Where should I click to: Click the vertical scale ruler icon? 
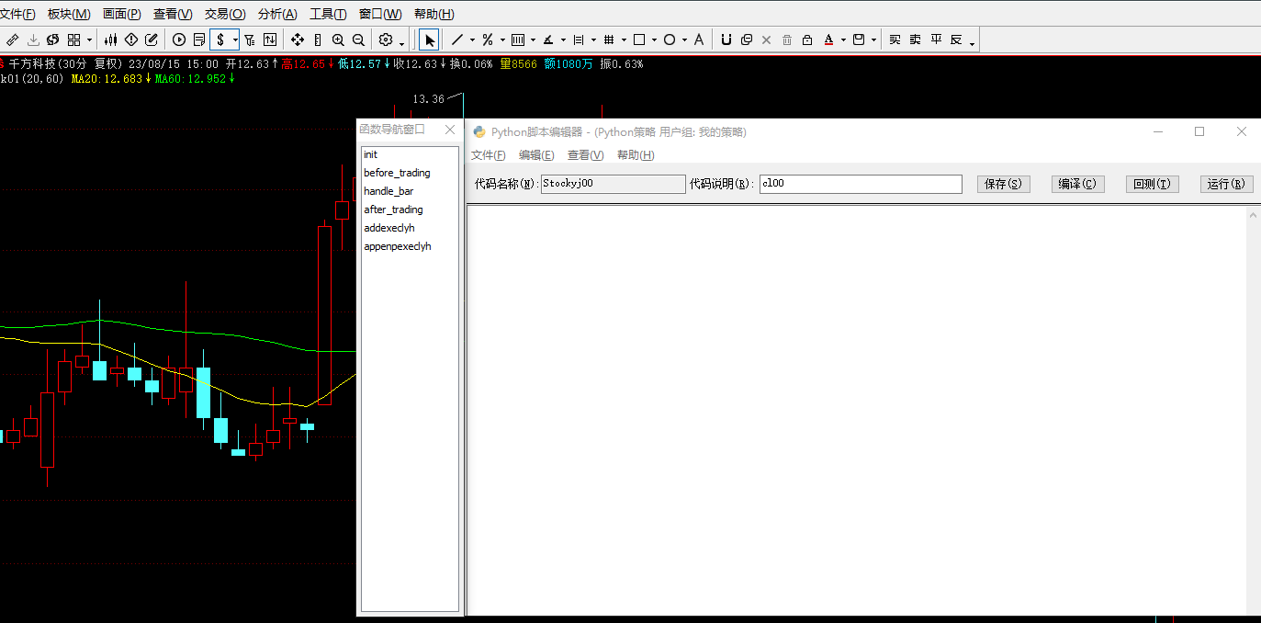(318, 40)
